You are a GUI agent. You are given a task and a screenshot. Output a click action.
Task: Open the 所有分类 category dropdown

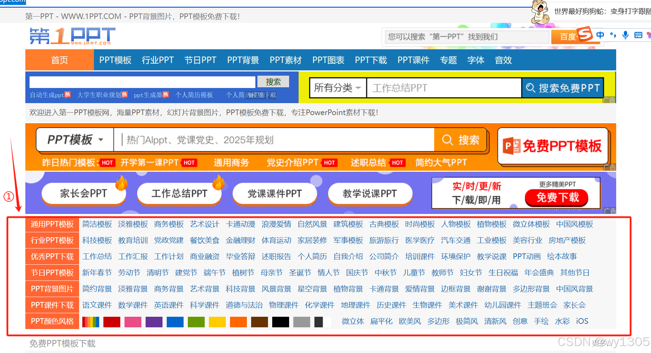(338, 88)
